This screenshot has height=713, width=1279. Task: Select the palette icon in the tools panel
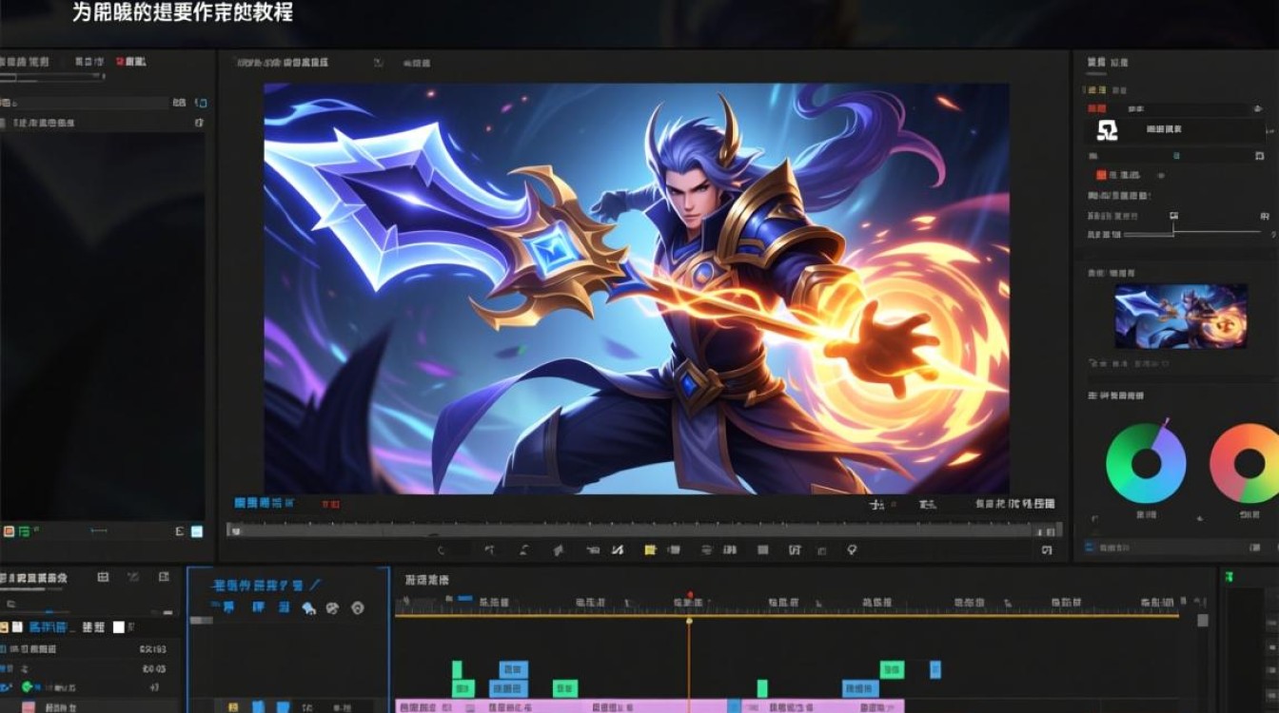click(332, 608)
